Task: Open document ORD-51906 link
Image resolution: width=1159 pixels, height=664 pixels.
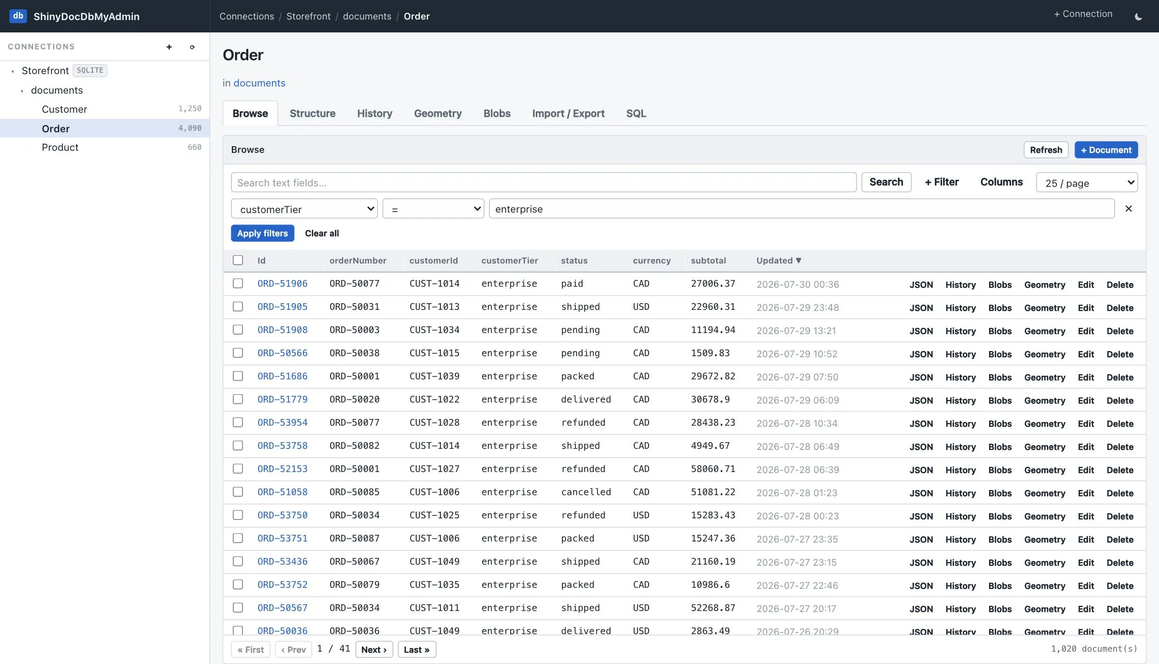Action: pyautogui.click(x=282, y=284)
